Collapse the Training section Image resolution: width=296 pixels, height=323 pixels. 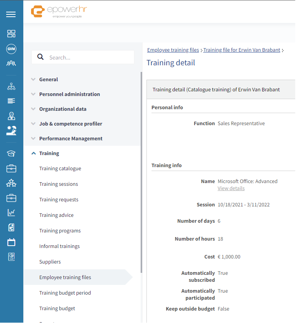[49, 154]
